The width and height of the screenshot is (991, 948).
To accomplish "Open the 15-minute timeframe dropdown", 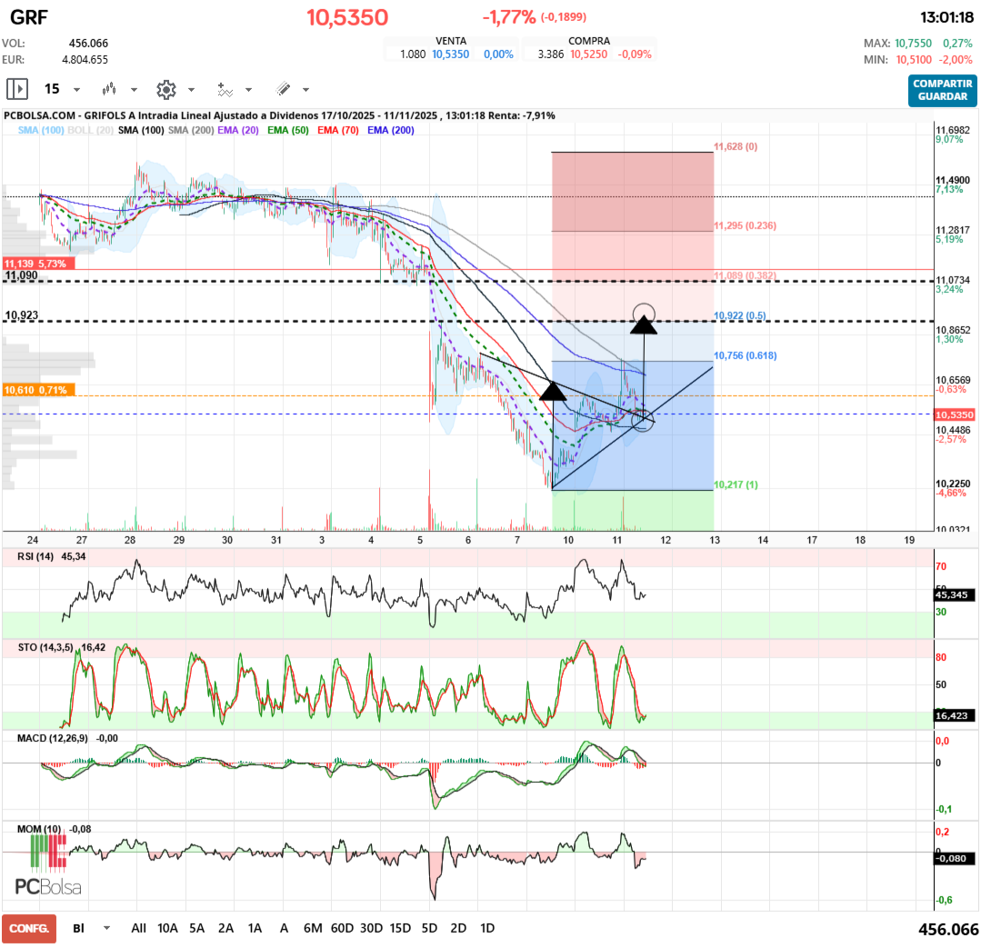I will pos(76,89).
